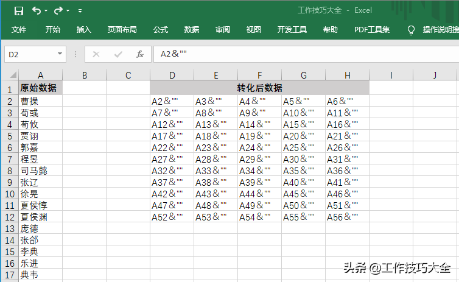Switch to the 插入 ribbon tab
The image size is (459, 282).
tap(84, 30)
